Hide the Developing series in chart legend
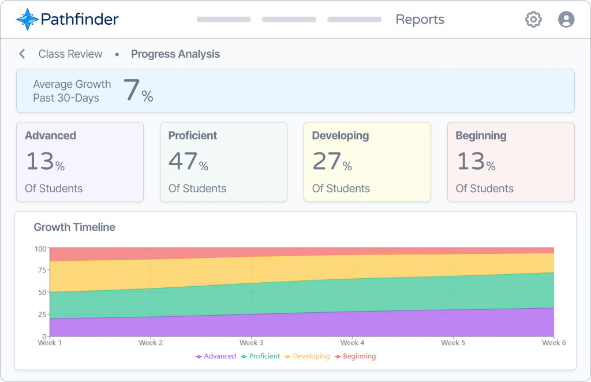591x382 pixels. [307, 356]
